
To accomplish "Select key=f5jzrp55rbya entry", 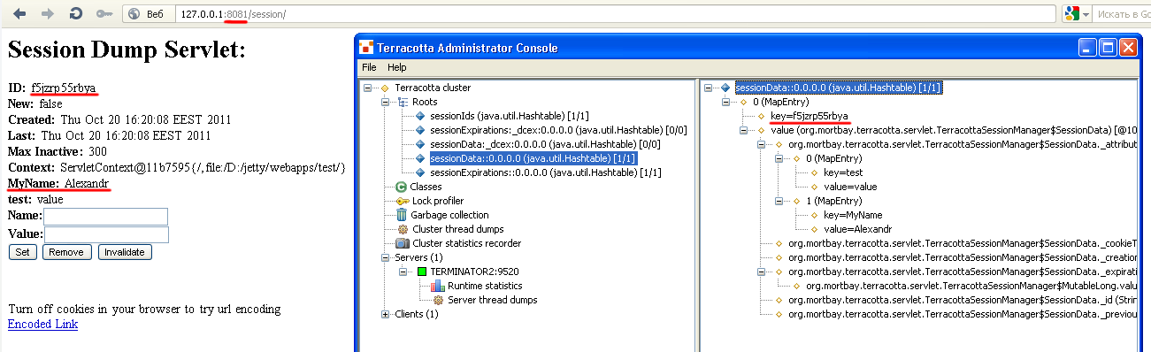I will coord(810,116).
